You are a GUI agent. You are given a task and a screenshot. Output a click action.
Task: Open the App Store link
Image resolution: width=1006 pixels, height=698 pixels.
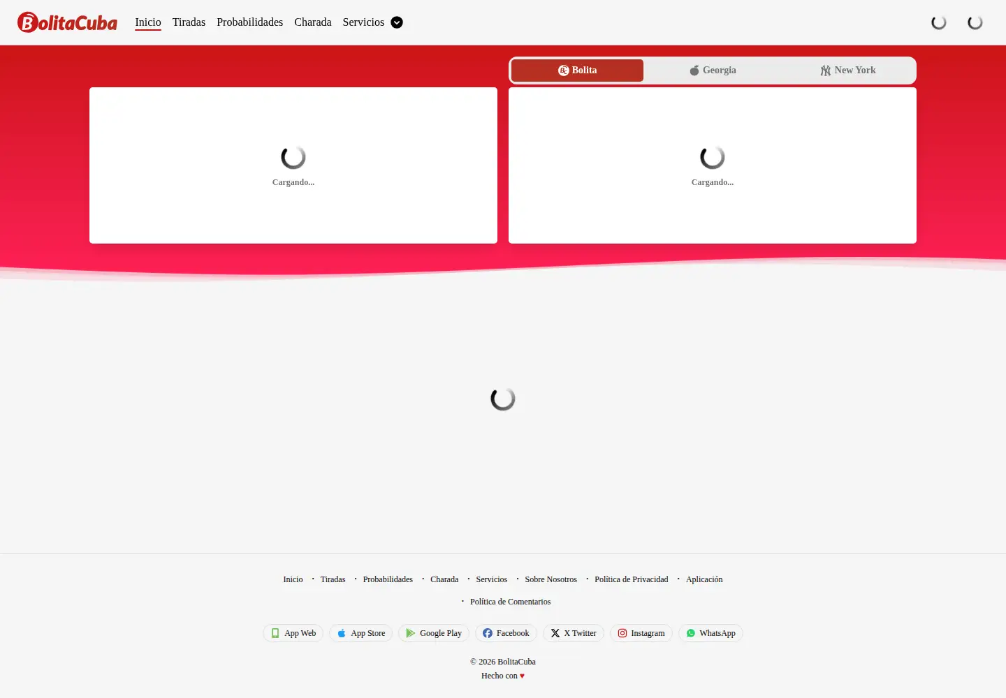361,633
